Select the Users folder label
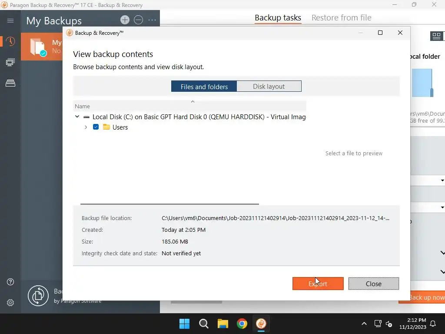 pos(120,127)
